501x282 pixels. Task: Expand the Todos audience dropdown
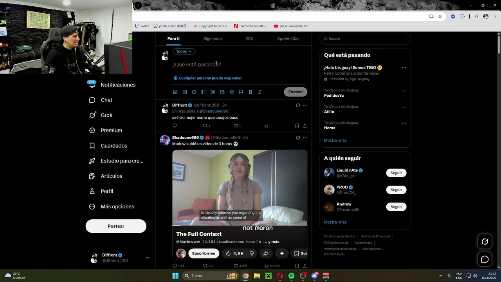pyautogui.click(x=184, y=51)
